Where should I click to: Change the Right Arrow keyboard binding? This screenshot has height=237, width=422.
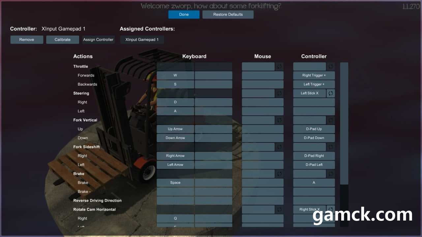click(175, 156)
